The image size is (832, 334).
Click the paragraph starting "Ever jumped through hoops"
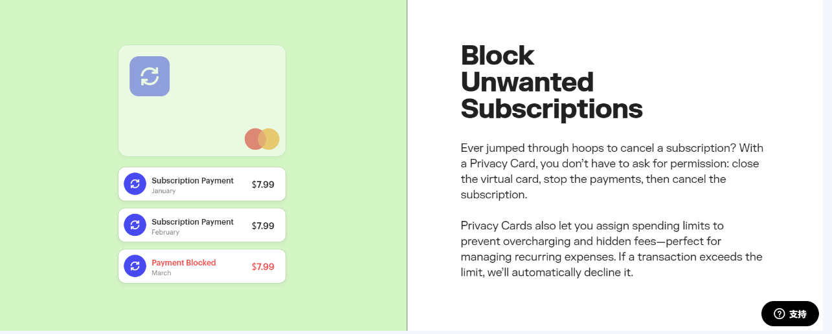(612, 171)
